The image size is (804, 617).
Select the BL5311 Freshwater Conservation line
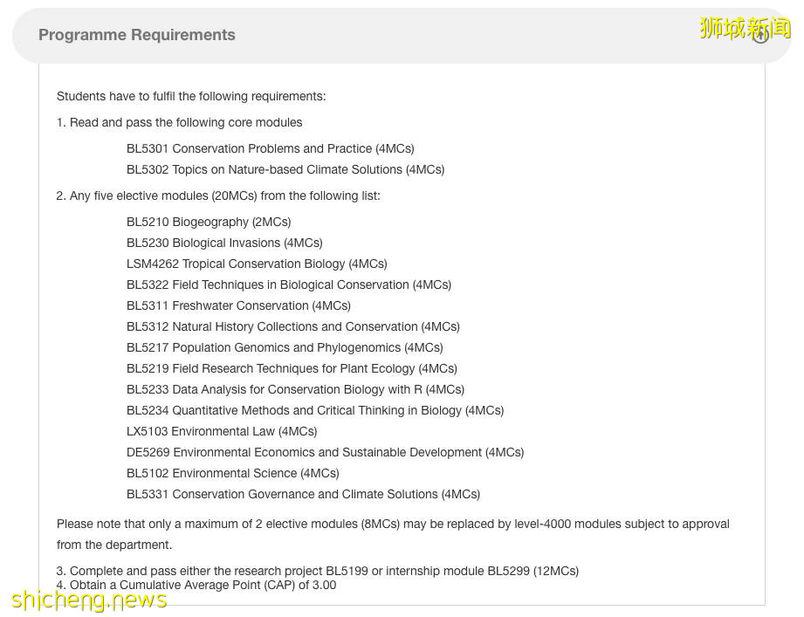pos(237,305)
